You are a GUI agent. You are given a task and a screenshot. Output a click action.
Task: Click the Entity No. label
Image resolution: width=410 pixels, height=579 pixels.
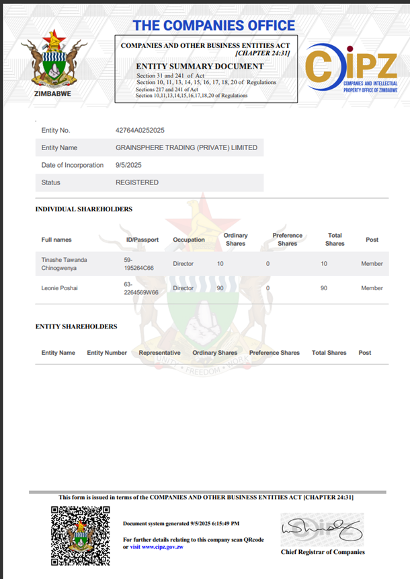pyautogui.click(x=56, y=131)
